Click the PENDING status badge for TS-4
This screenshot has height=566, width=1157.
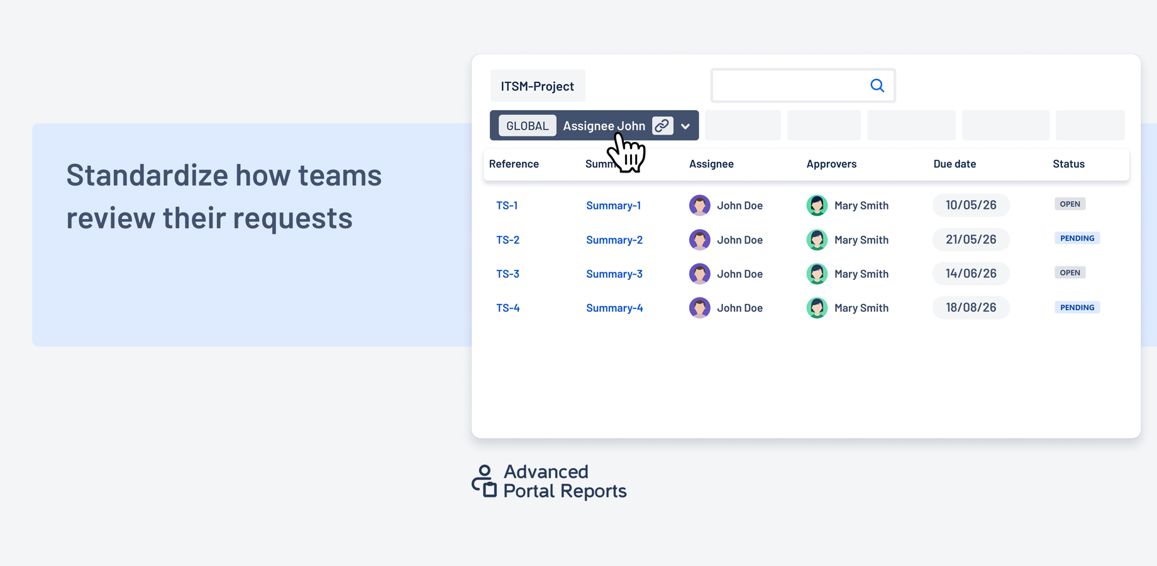point(1077,308)
